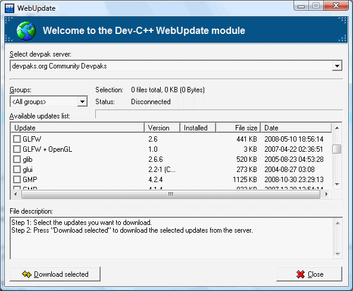Click the 'Disconnected' status text
353x291 pixels.
point(151,102)
